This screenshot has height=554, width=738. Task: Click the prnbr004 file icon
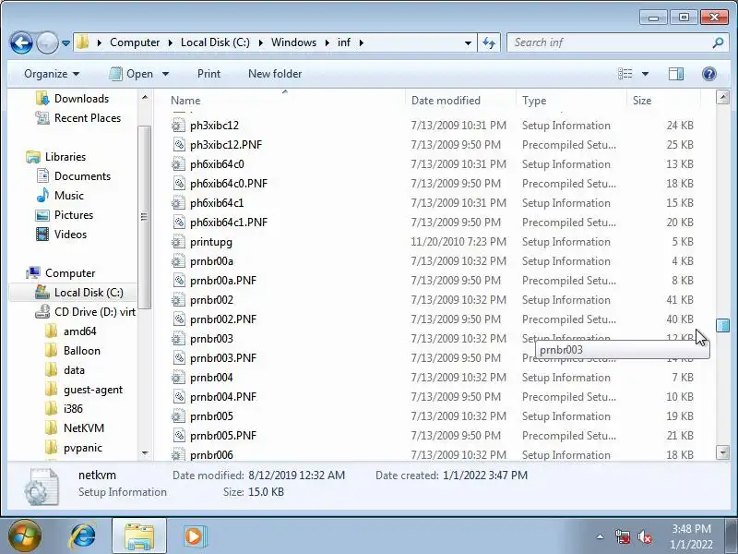pos(178,378)
